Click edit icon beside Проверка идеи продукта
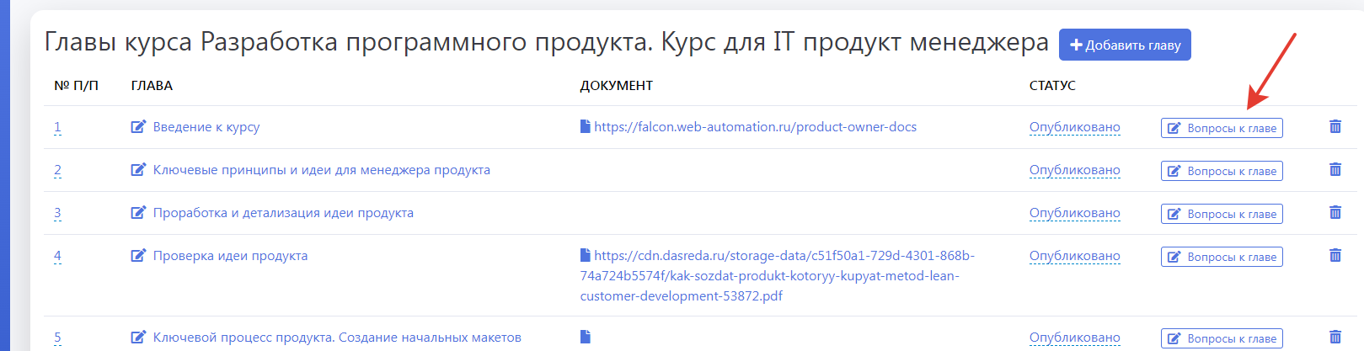 (x=138, y=256)
